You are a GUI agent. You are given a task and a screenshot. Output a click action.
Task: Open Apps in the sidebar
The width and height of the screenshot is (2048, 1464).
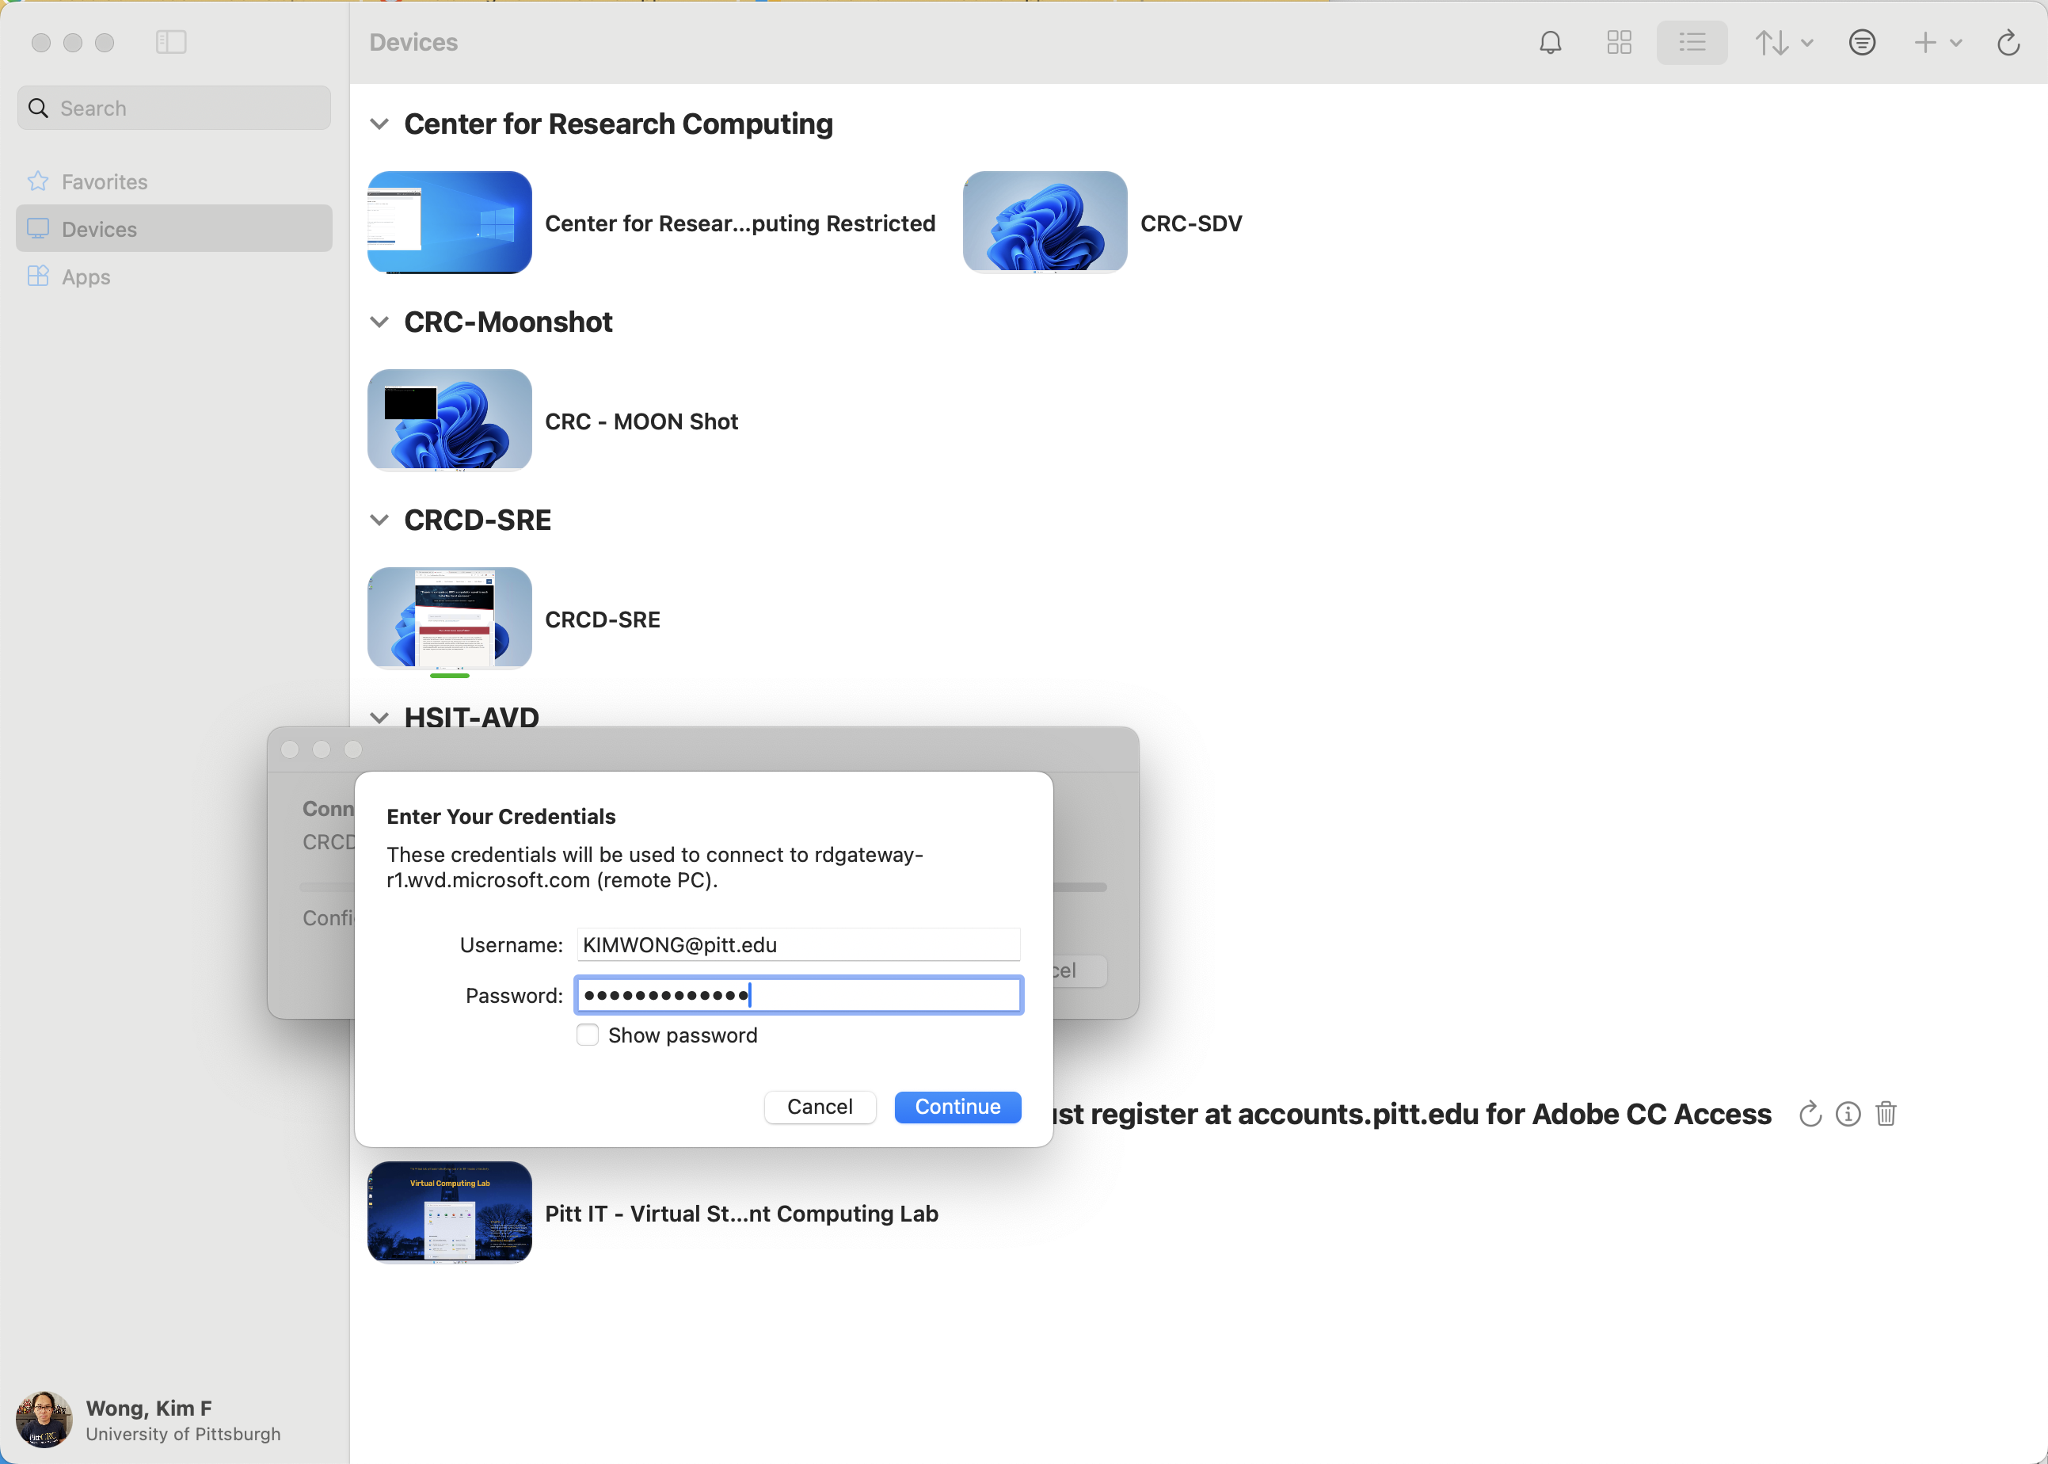pyautogui.click(x=174, y=276)
